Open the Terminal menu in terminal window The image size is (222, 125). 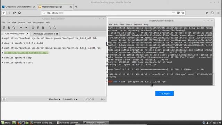(138, 25)
